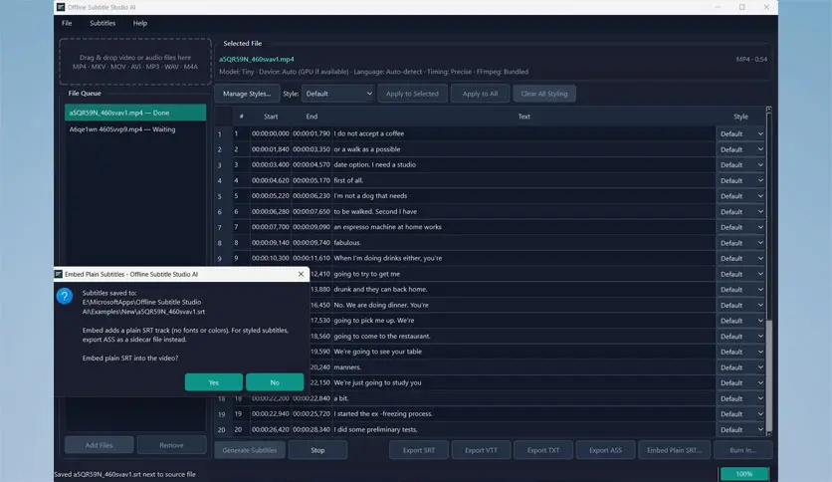The image size is (832, 482).
Task: Select the done file a5QR59N_460svav1.mp4 in queue
Action: (135, 113)
